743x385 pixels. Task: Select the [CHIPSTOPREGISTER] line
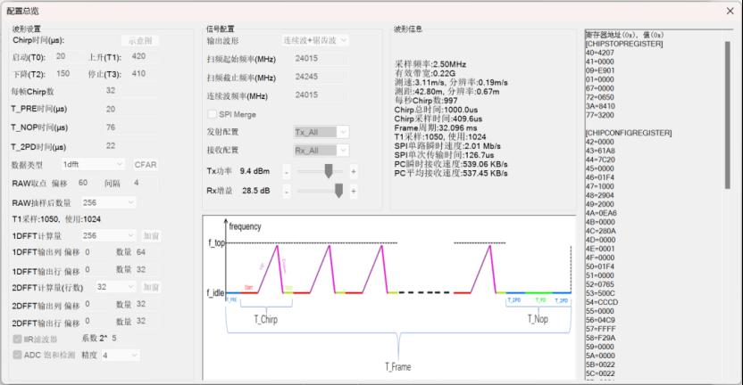click(624, 44)
